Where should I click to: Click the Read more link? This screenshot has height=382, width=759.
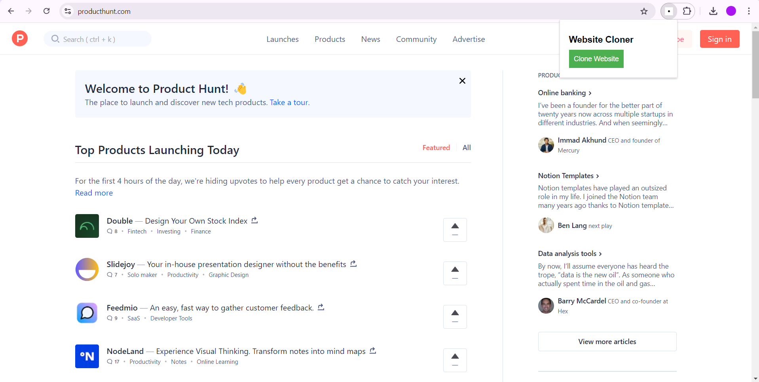pyautogui.click(x=94, y=193)
